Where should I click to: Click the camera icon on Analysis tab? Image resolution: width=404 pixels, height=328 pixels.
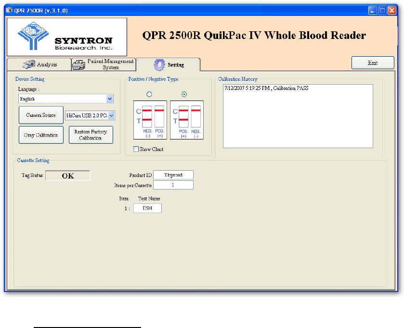pos(28,64)
